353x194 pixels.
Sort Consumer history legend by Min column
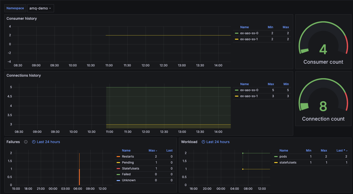tap(270, 27)
